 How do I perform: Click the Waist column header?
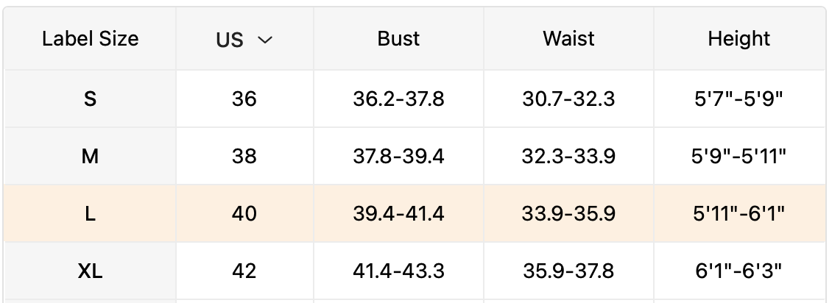point(568,39)
